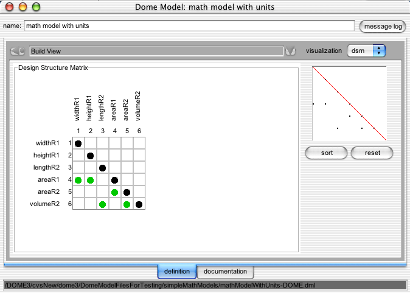Click green dot in areaR1 row, heightR1 column
Image resolution: width=410 pixels, height=293 pixels.
(x=90, y=180)
